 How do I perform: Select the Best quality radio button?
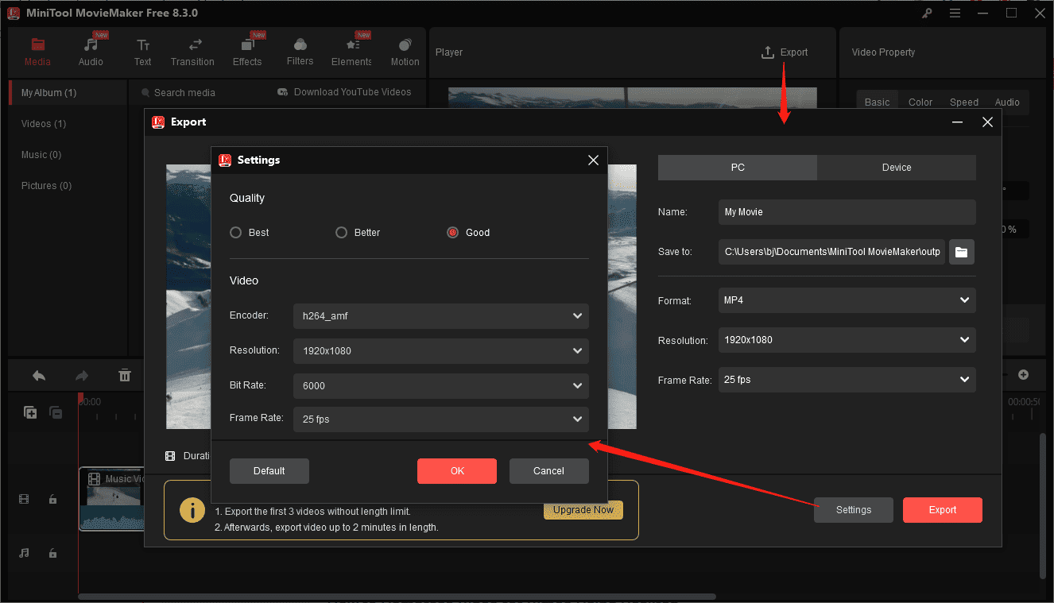[x=235, y=233]
